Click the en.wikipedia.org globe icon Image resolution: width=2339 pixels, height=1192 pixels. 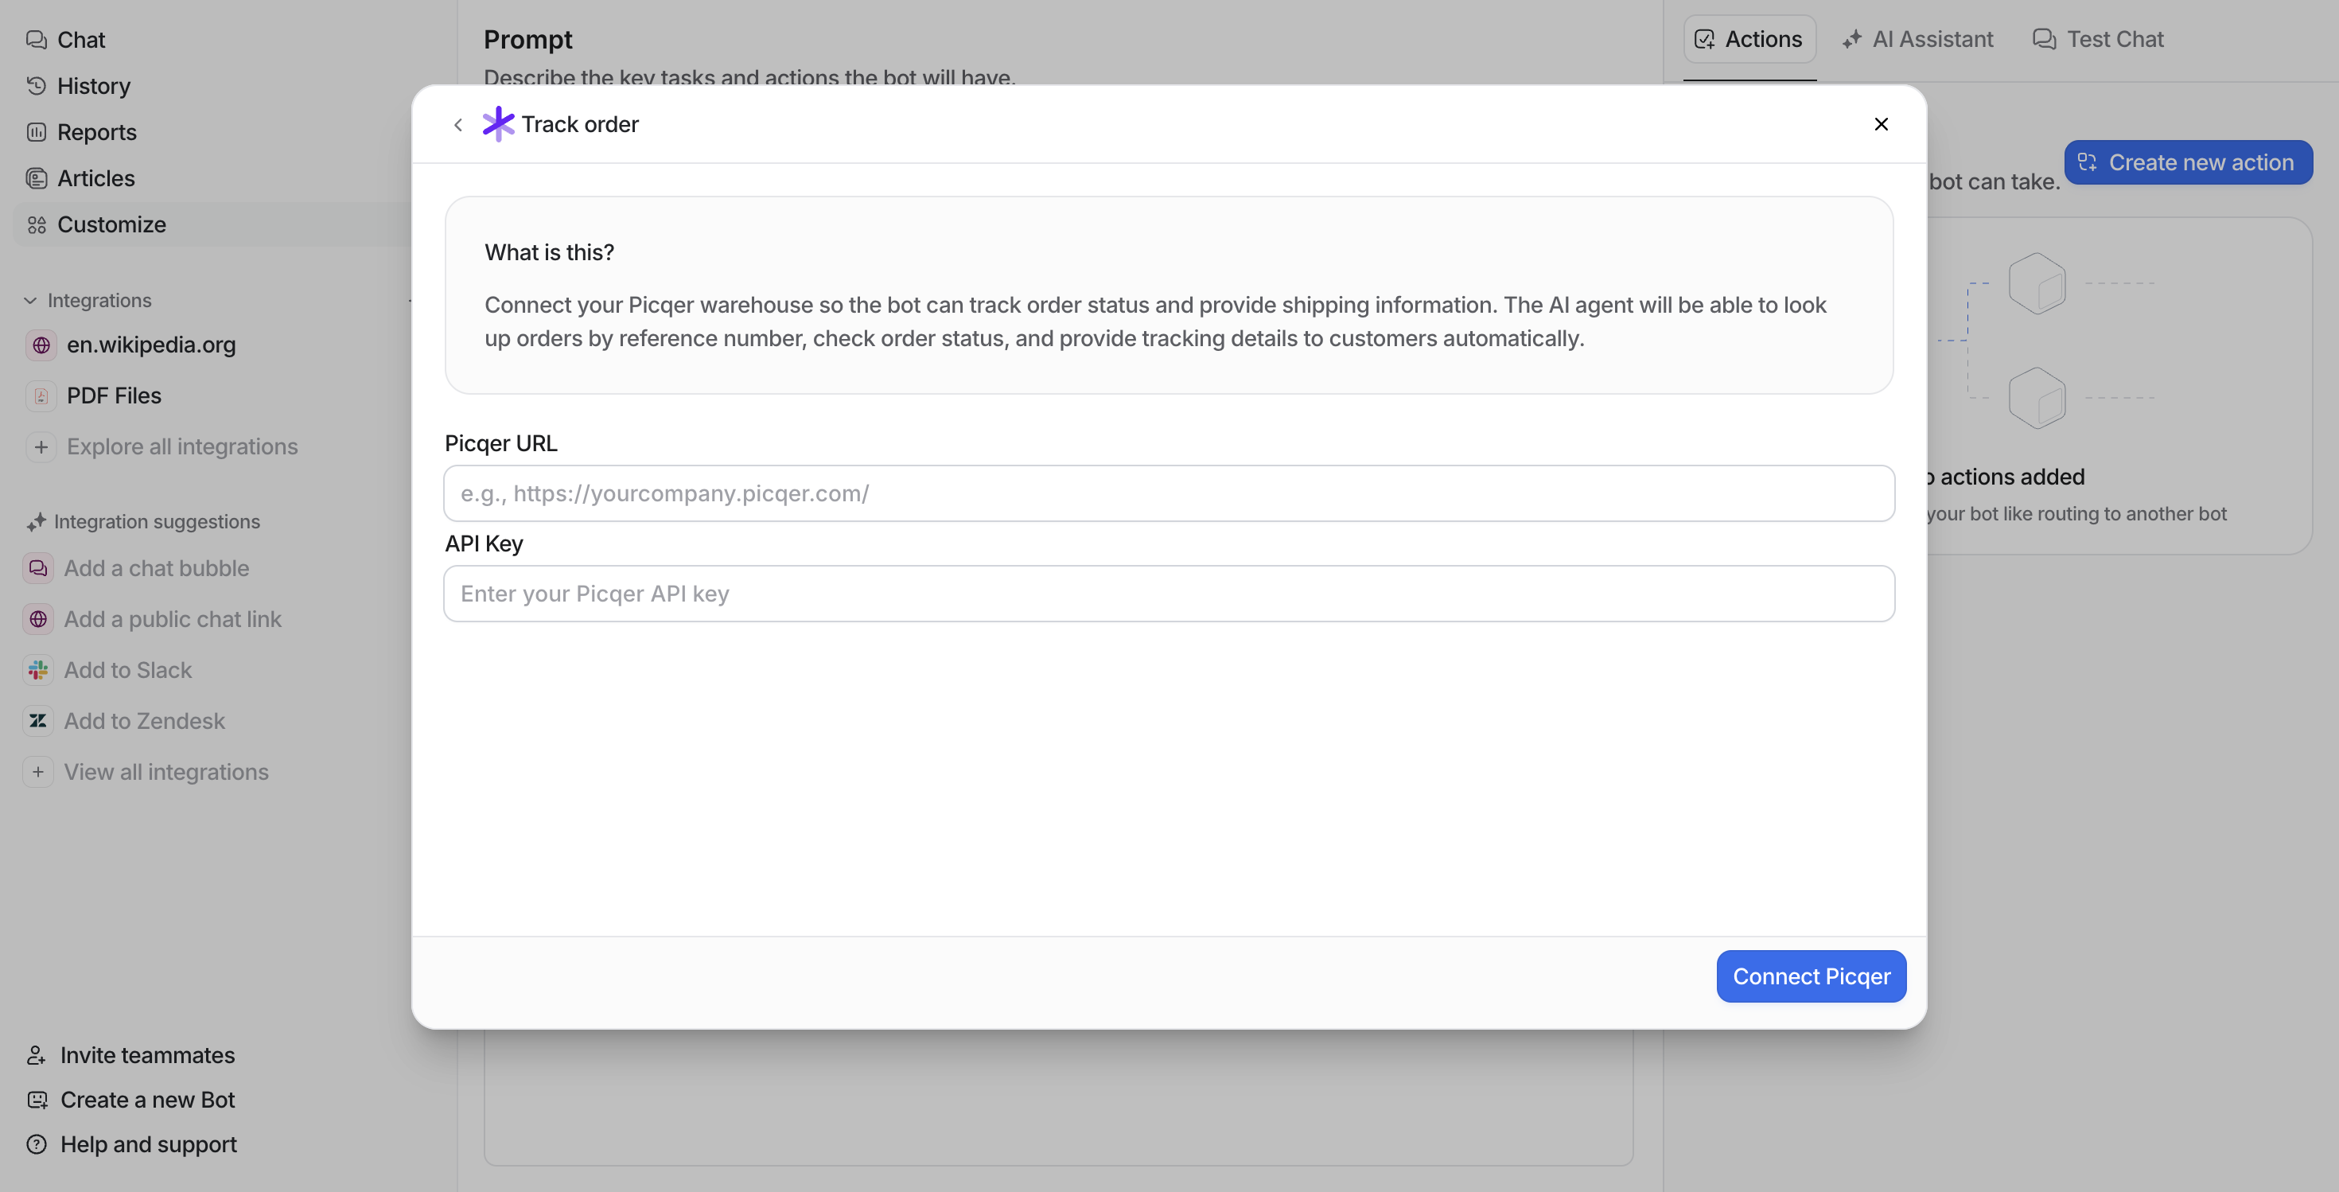click(41, 345)
